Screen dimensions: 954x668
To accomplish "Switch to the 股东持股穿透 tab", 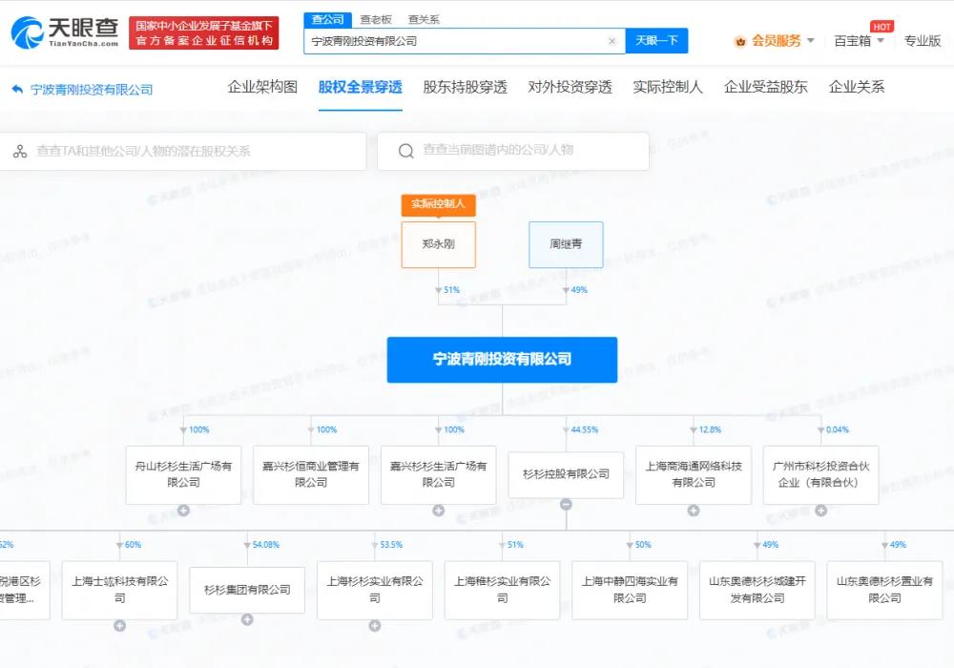I will coord(465,87).
